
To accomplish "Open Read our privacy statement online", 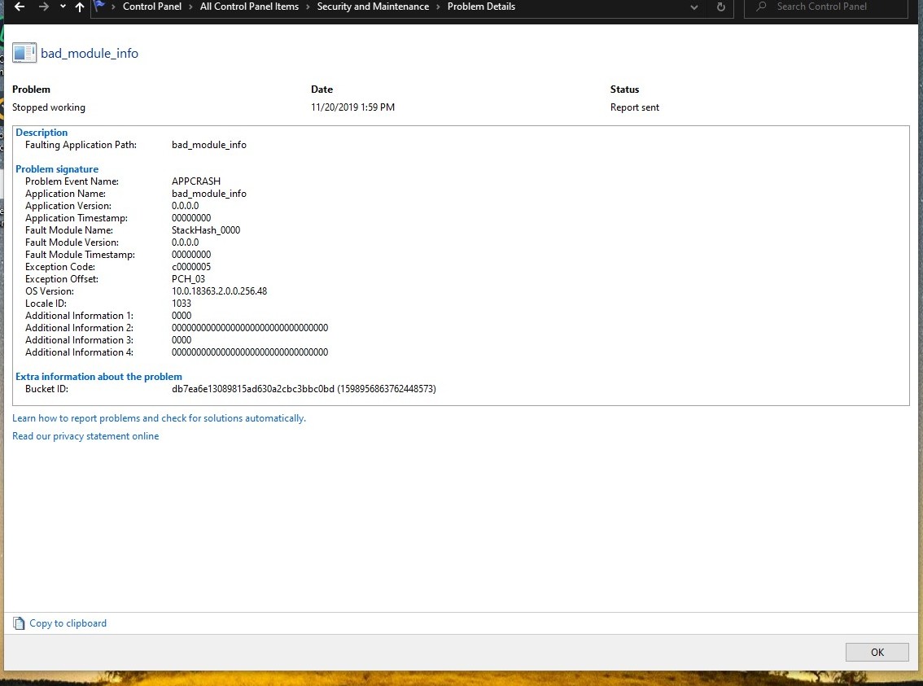I will (85, 436).
